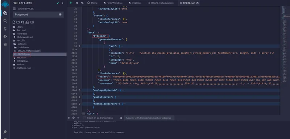Click the "bytecode" key on line 33
290x139 pixels.
tap(100, 36)
